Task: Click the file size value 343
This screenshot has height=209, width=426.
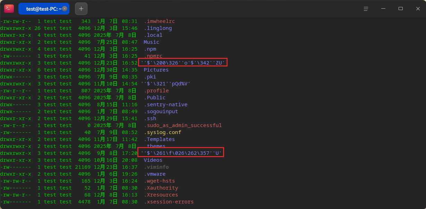Action: click(x=86, y=21)
